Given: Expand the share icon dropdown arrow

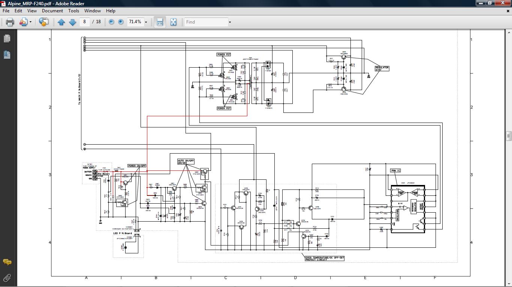Looking at the screenshot, I should pyautogui.click(x=30, y=22).
